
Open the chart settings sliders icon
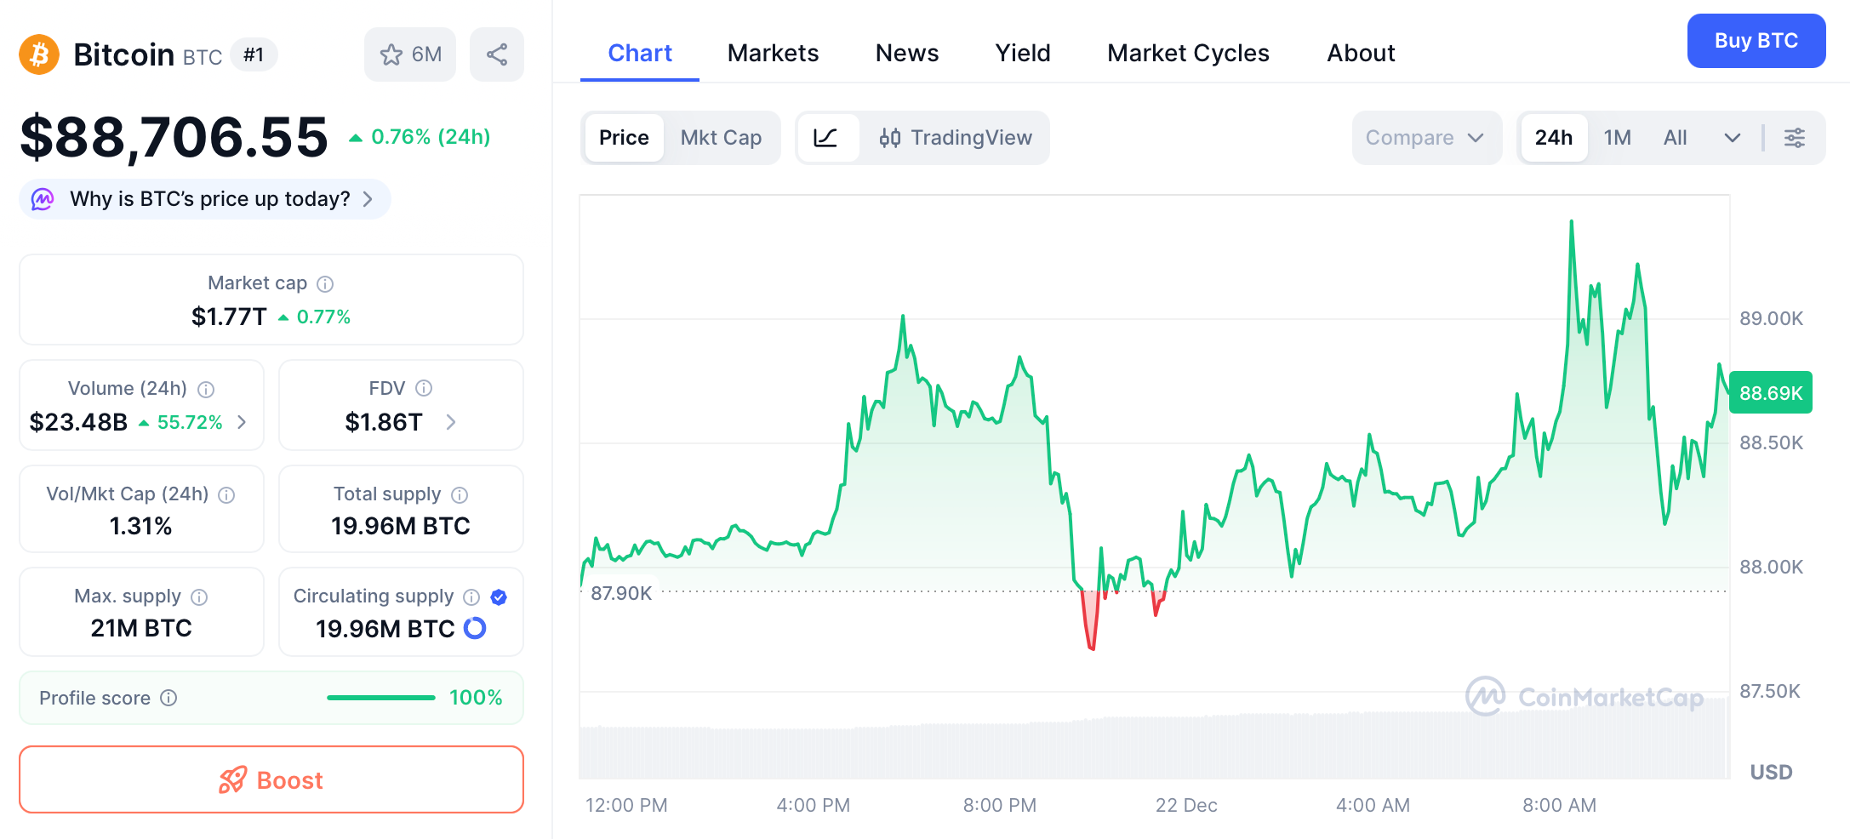[1796, 137]
